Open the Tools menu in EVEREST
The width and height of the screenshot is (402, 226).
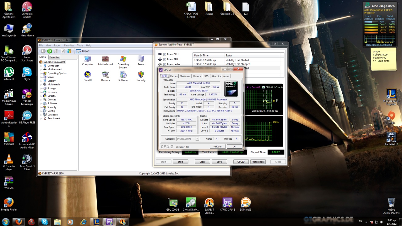80,46
